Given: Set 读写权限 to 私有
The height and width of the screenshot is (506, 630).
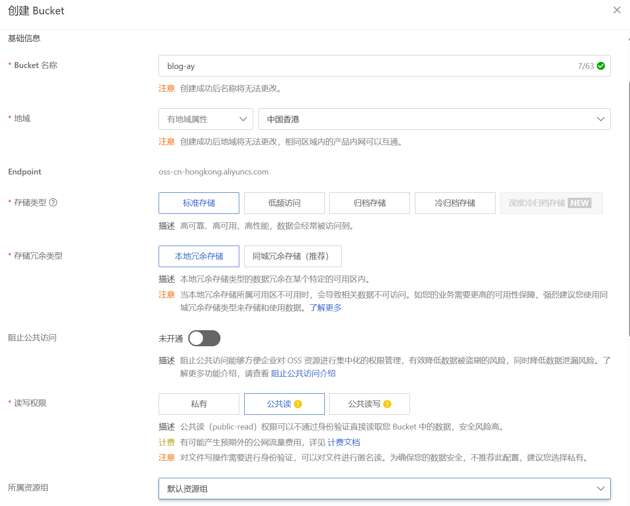Looking at the screenshot, I should coord(199,404).
